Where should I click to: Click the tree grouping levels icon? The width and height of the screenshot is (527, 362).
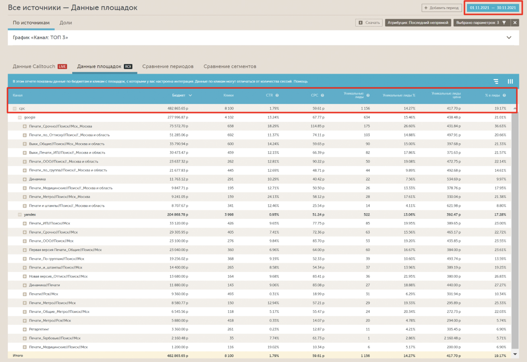496,81
